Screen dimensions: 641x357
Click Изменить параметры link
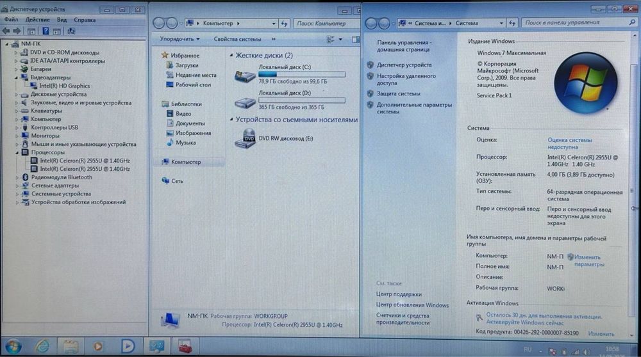[588, 260]
